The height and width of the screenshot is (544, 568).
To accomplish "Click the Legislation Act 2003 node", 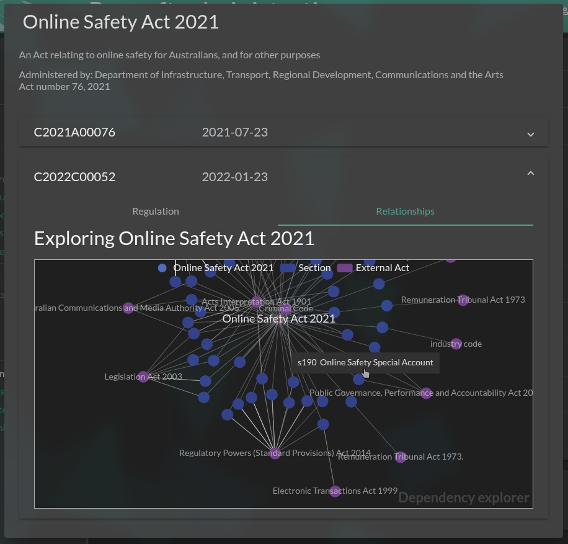I will click(x=143, y=377).
